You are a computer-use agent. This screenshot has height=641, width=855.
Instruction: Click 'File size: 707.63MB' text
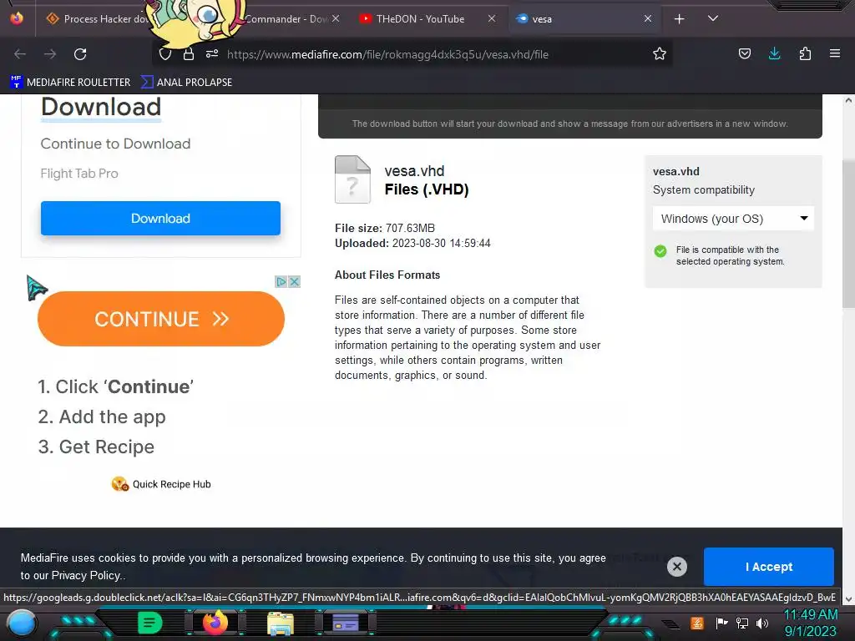pyautogui.click(x=385, y=228)
